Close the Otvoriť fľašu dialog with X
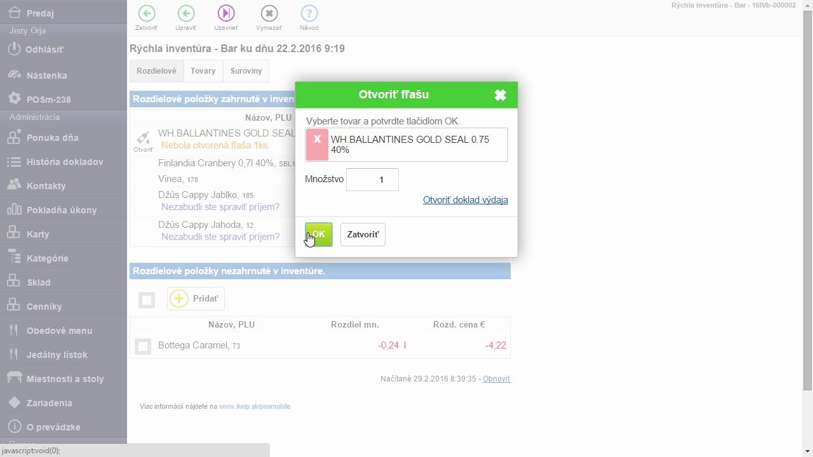 (501, 95)
